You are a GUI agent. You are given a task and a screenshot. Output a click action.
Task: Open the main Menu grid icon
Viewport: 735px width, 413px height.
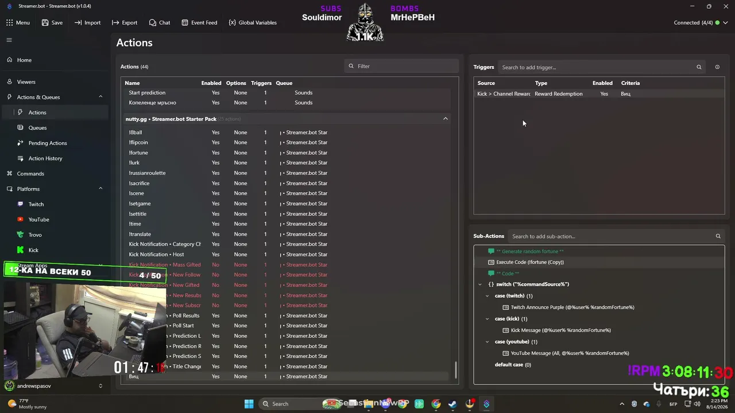pyautogui.click(x=9, y=22)
